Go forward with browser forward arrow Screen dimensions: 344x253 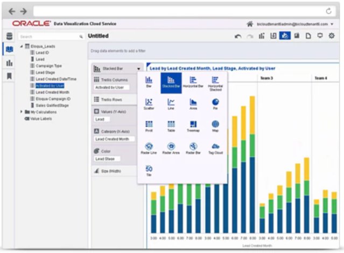24,11
